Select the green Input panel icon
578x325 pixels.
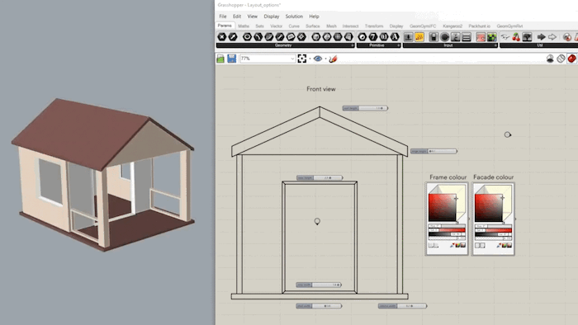[492, 37]
